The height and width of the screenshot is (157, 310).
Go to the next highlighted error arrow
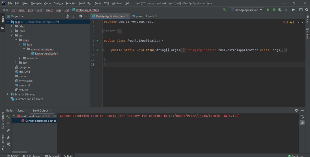click(x=303, y=22)
